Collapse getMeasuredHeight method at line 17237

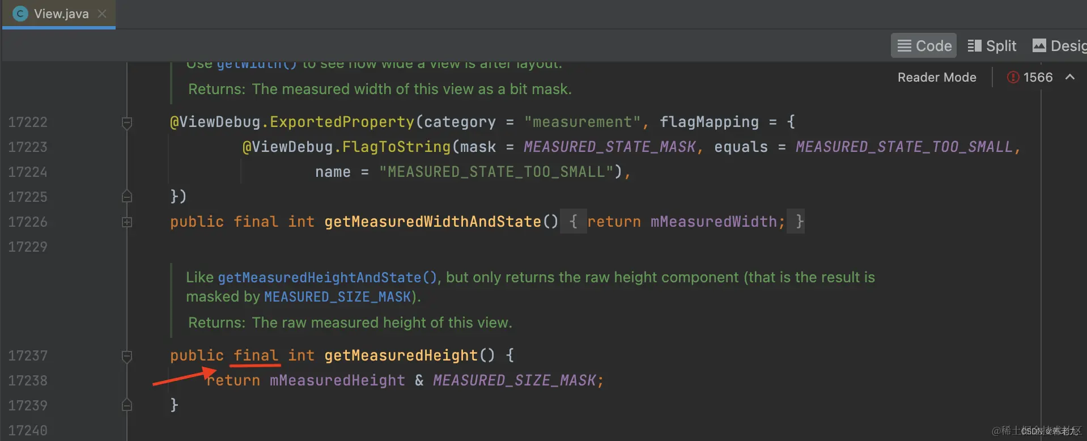click(127, 355)
